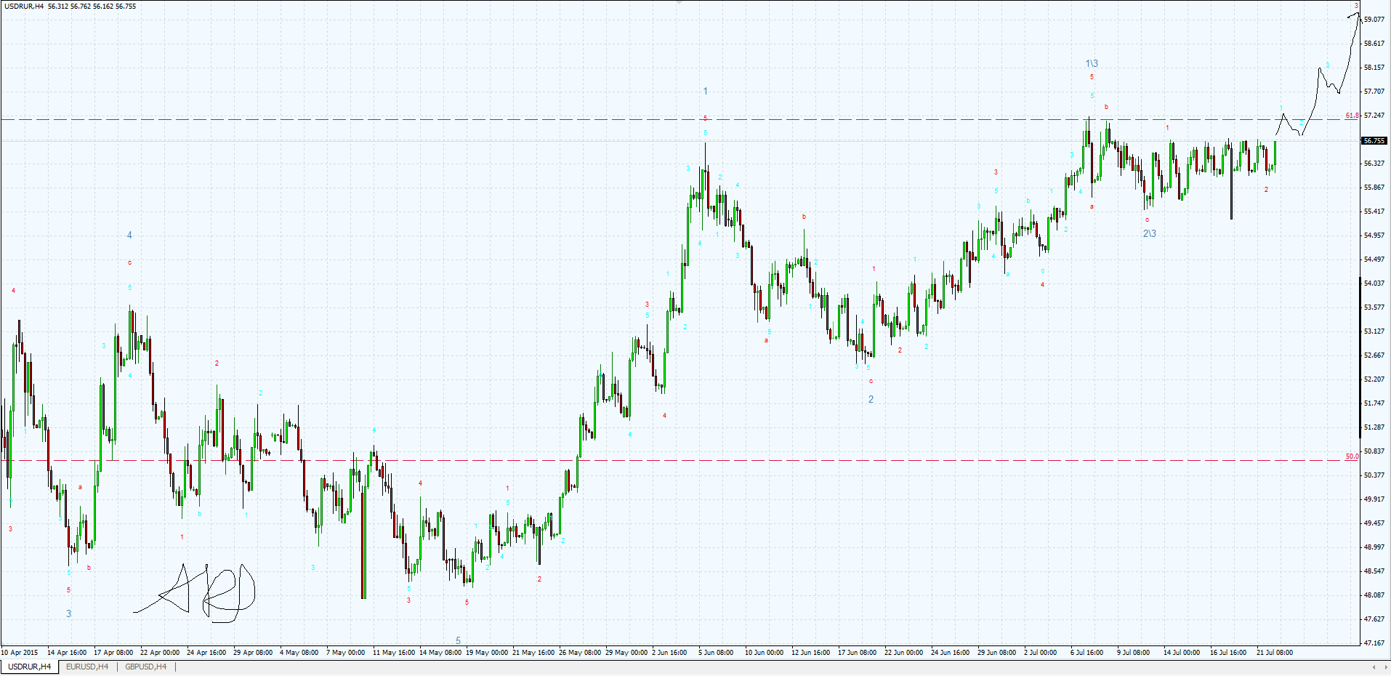
Task: Select the 50.0 Fibonacci level label
Action: pyautogui.click(x=1352, y=456)
